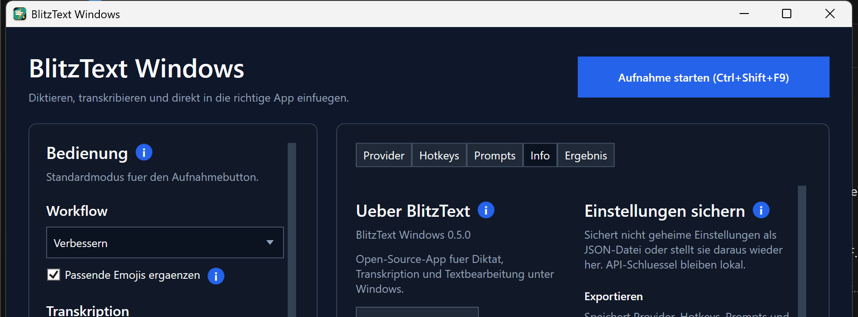Viewport: 858px width, 317px height.
Task: Click the info icon next to Ueber BlitzText
Action: pyautogui.click(x=486, y=210)
